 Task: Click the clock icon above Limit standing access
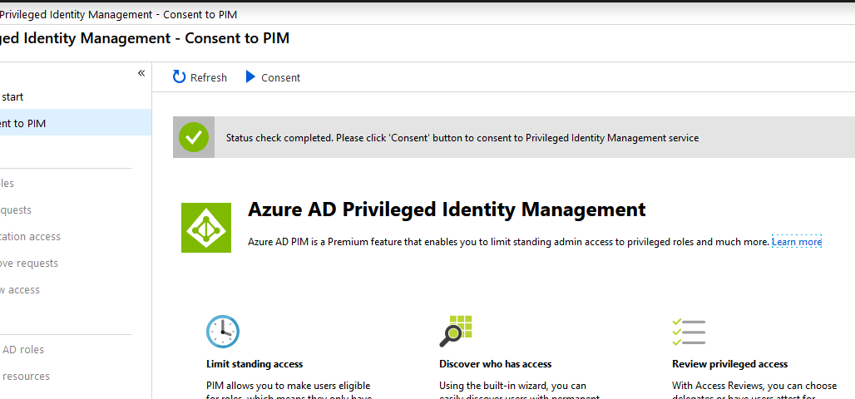tap(222, 332)
